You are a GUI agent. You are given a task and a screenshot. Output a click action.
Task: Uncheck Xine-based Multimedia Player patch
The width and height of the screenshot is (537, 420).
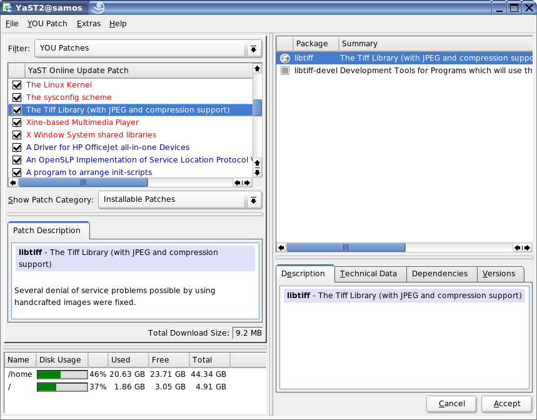(x=17, y=122)
